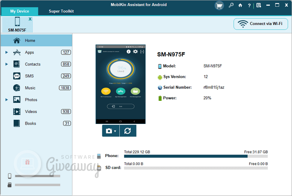Click the Contacts address book icon
Viewport: 292px width, 196px height.
click(x=17, y=64)
